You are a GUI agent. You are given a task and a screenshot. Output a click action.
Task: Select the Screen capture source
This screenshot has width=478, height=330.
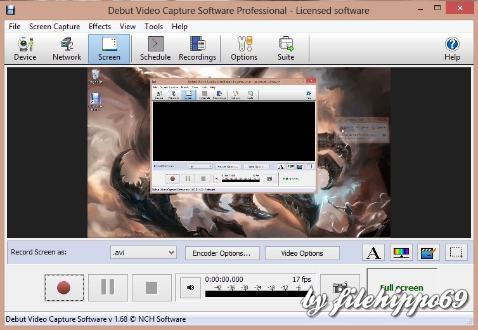[109, 49]
